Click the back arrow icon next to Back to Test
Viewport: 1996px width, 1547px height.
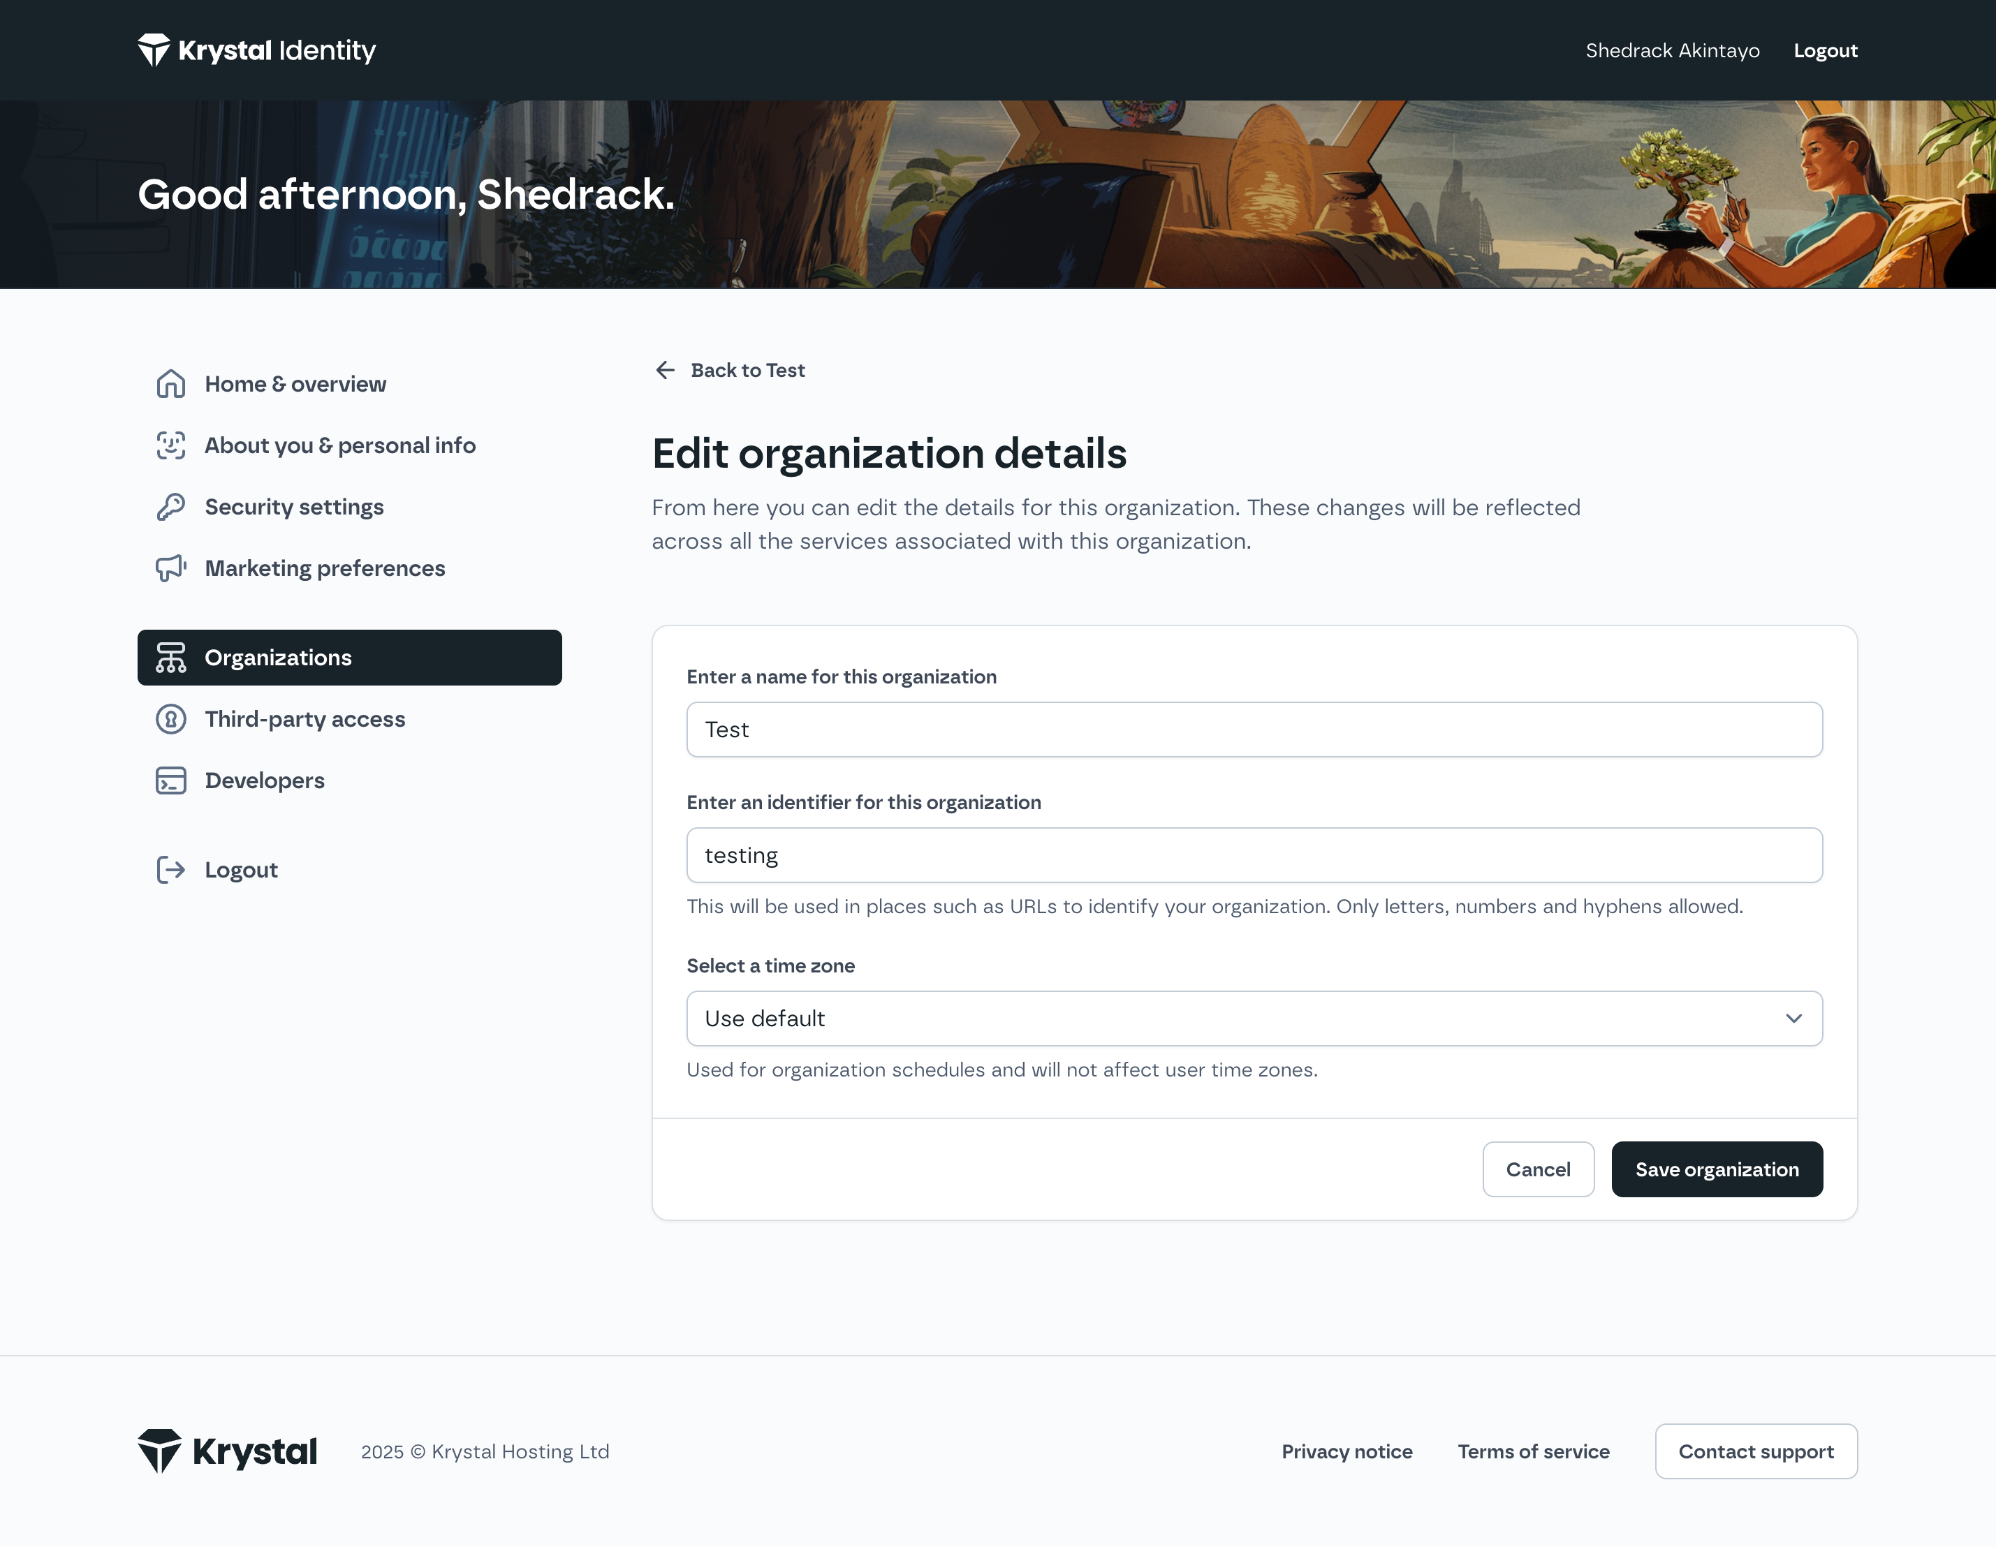pyautogui.click(x=666, y=370)
